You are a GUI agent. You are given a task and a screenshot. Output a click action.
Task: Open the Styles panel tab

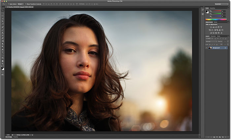click(x=215, y=22)
